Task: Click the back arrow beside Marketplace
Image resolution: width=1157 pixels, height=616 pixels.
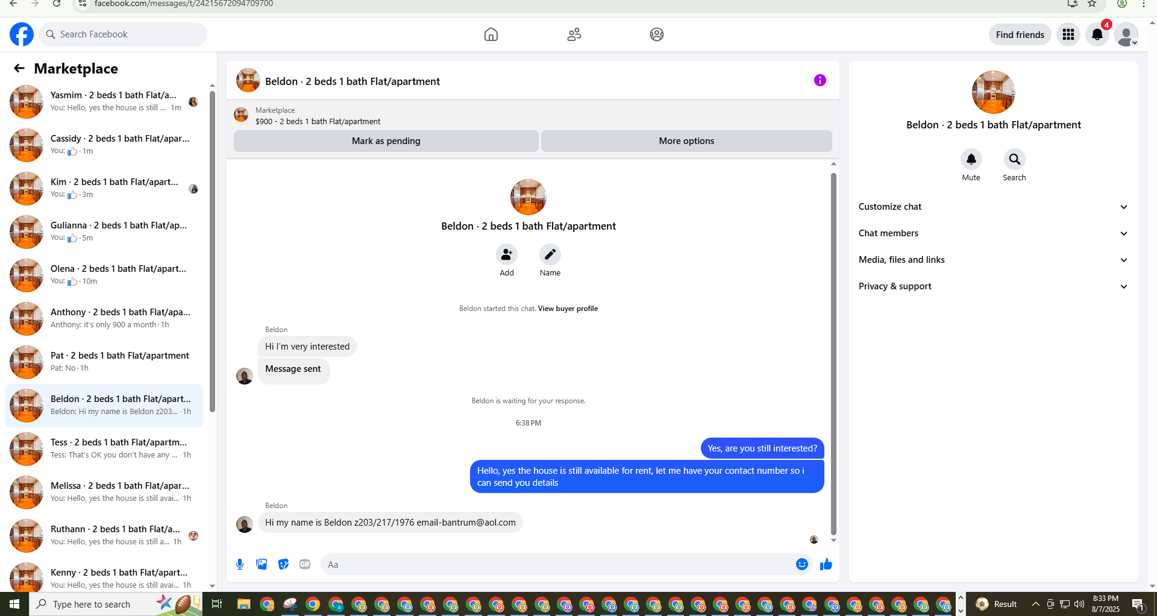Action: [x=19, y=68]
